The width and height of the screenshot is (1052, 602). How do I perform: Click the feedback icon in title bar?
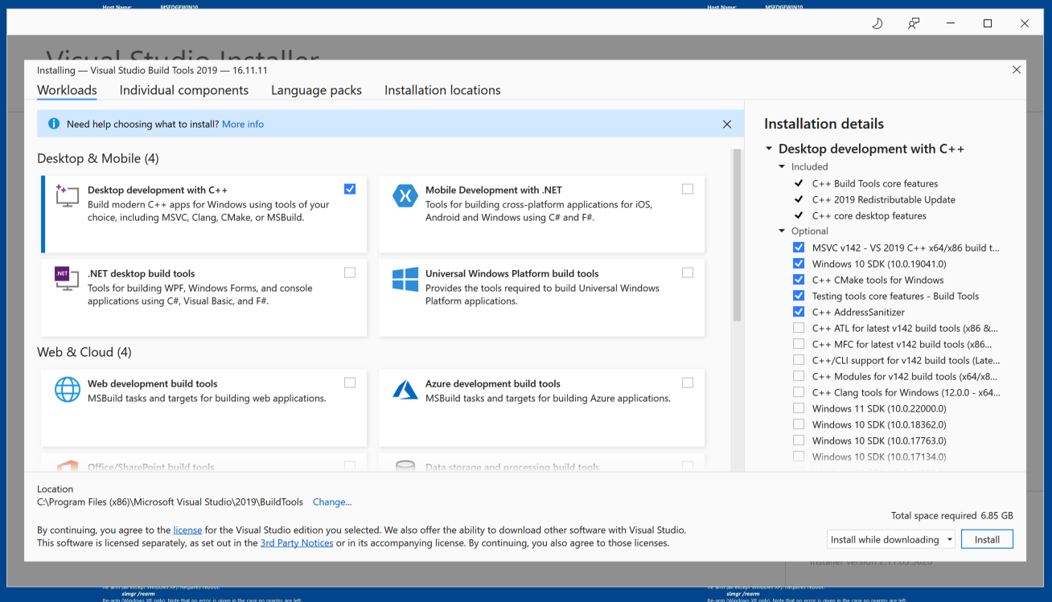914,23
